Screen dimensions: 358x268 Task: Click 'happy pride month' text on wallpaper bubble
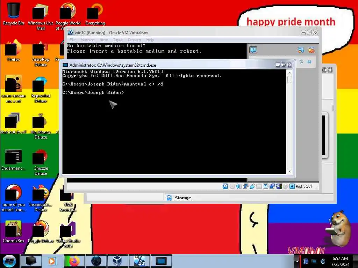pos(291,22)
